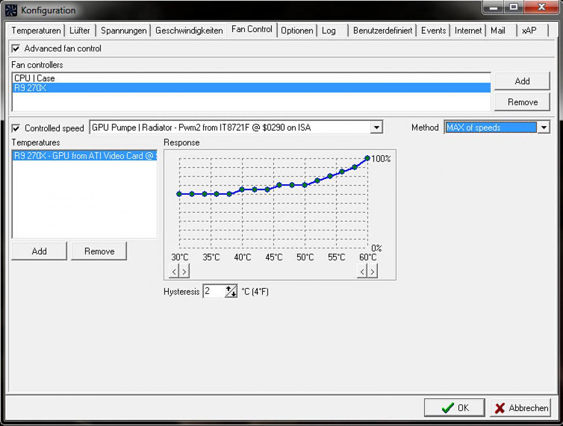Select CPU | Case fan controller
The height and width of the screenshot is (426, 563).
251,78
